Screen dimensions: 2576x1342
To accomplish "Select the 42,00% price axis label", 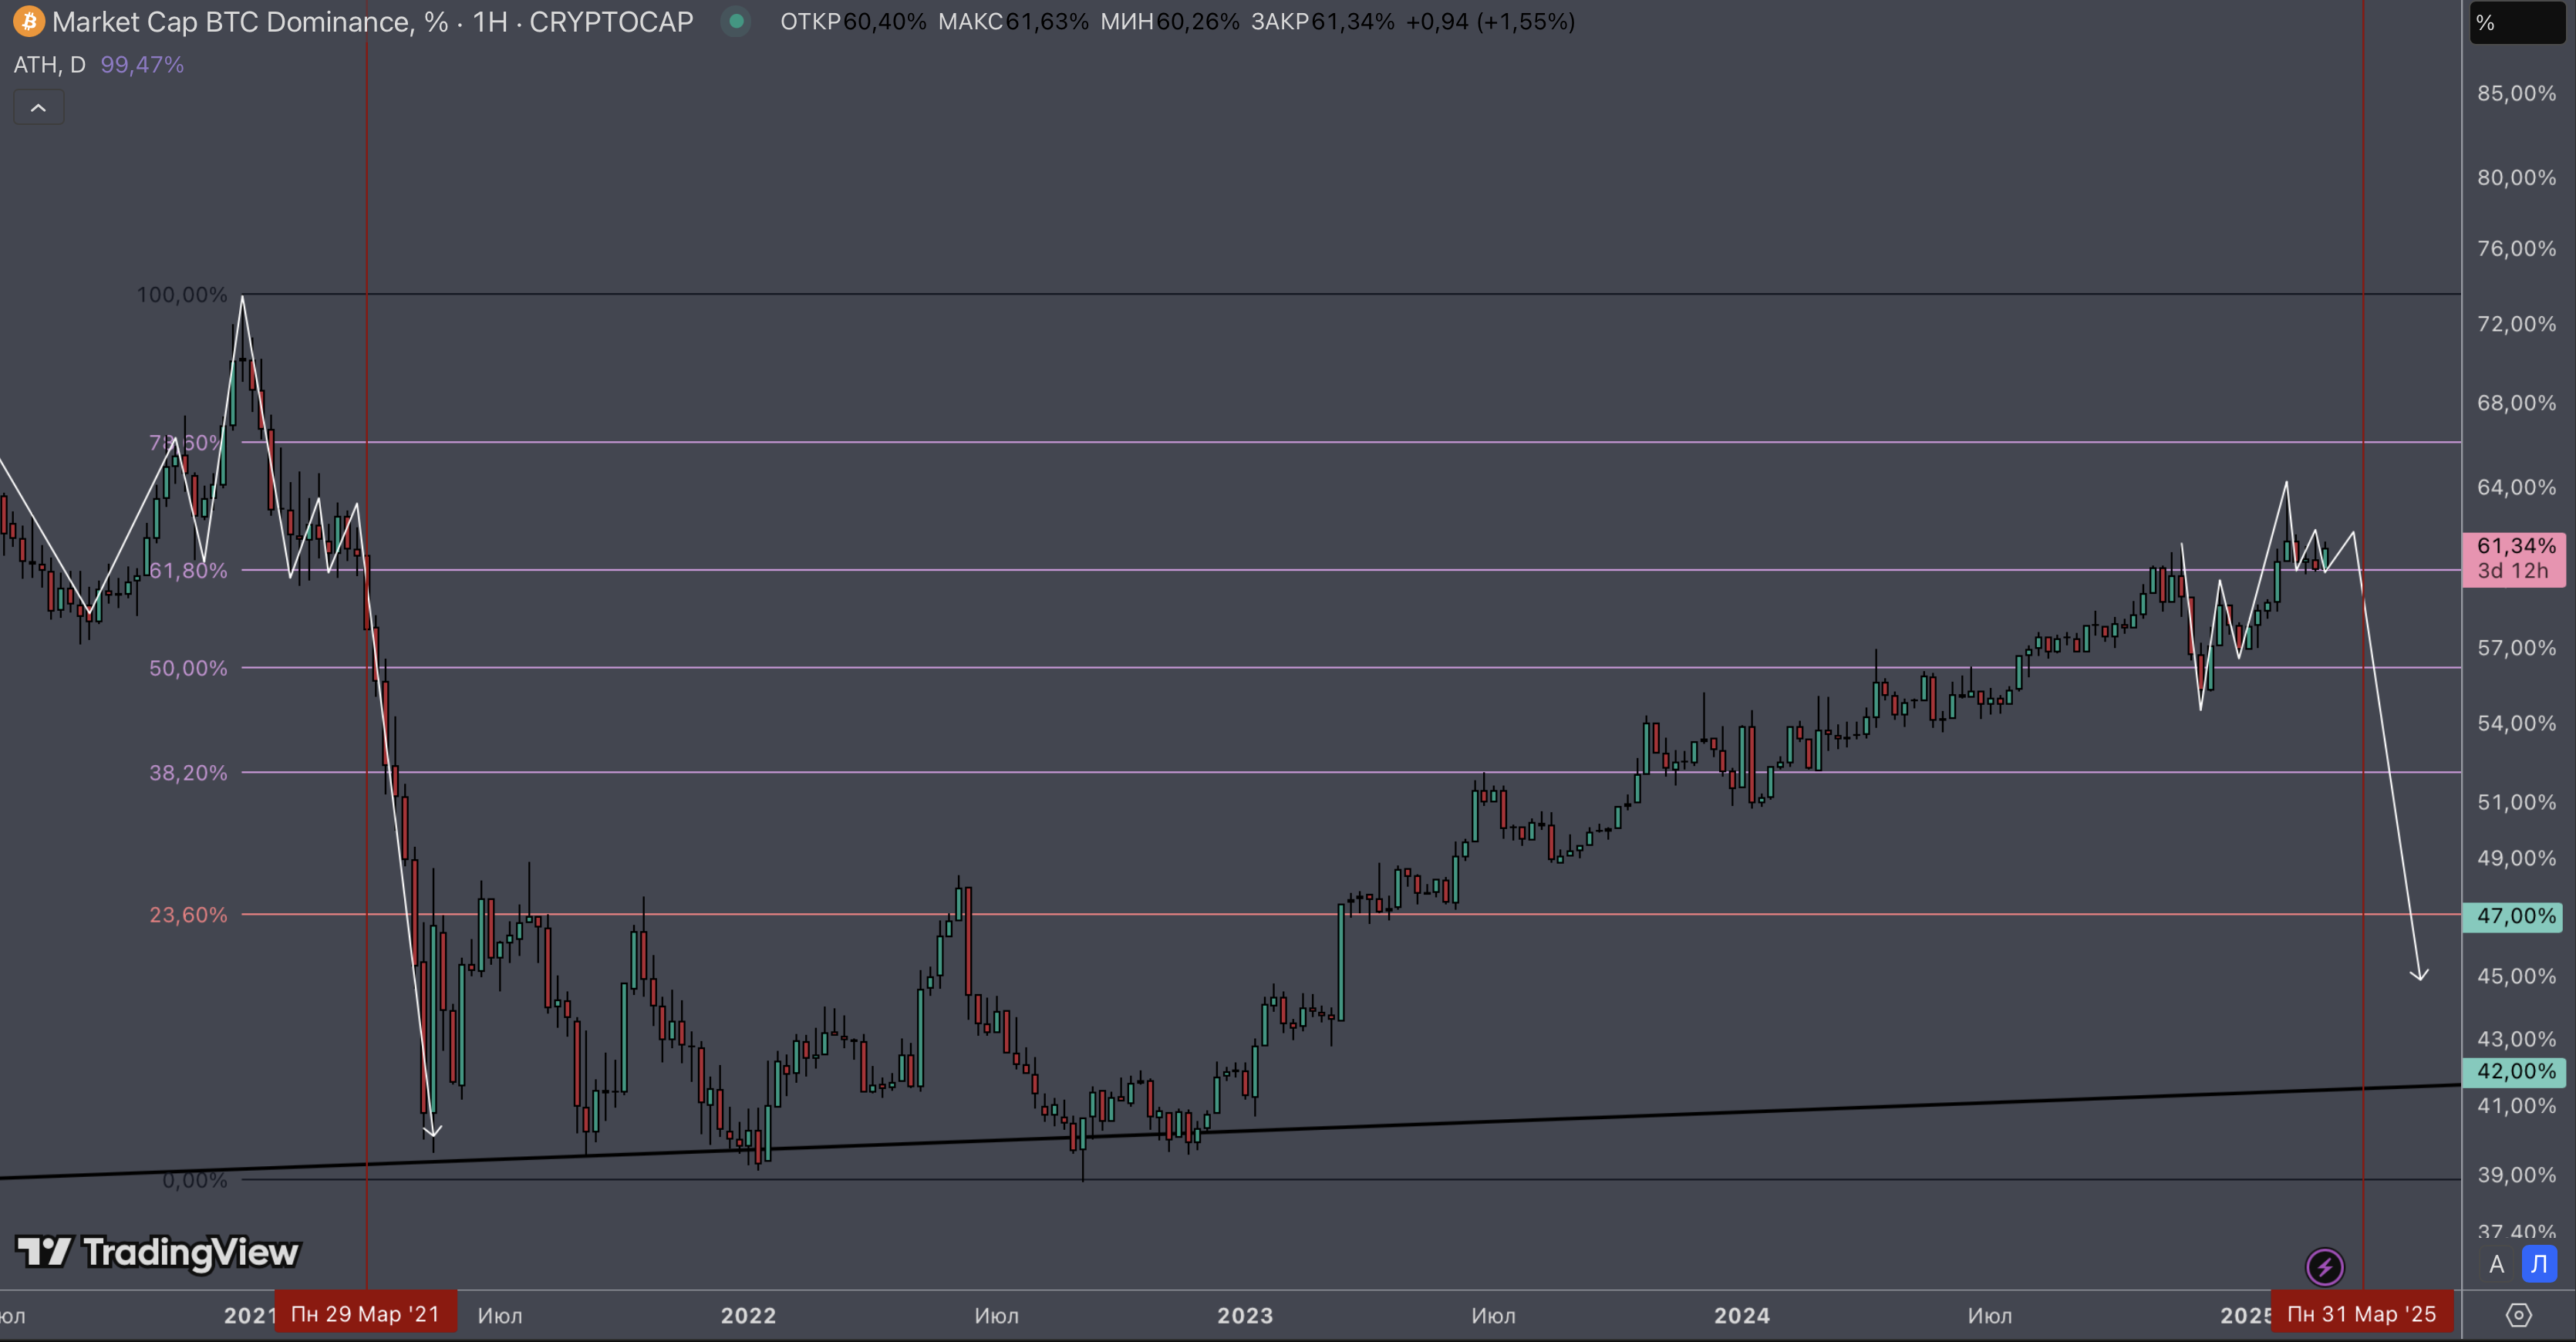I will click(2514, 1071).
